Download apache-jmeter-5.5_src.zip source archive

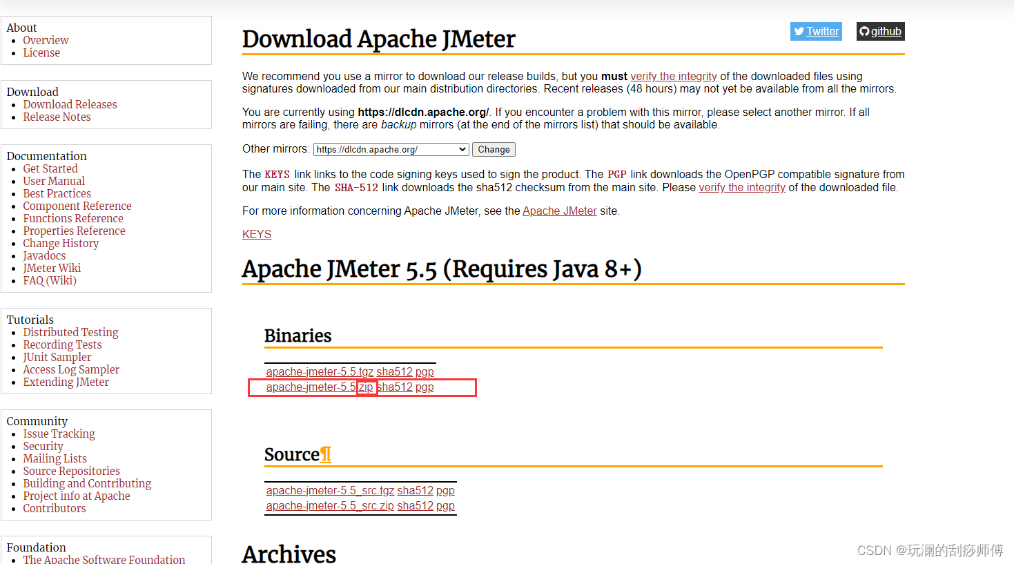pos(329,505)
